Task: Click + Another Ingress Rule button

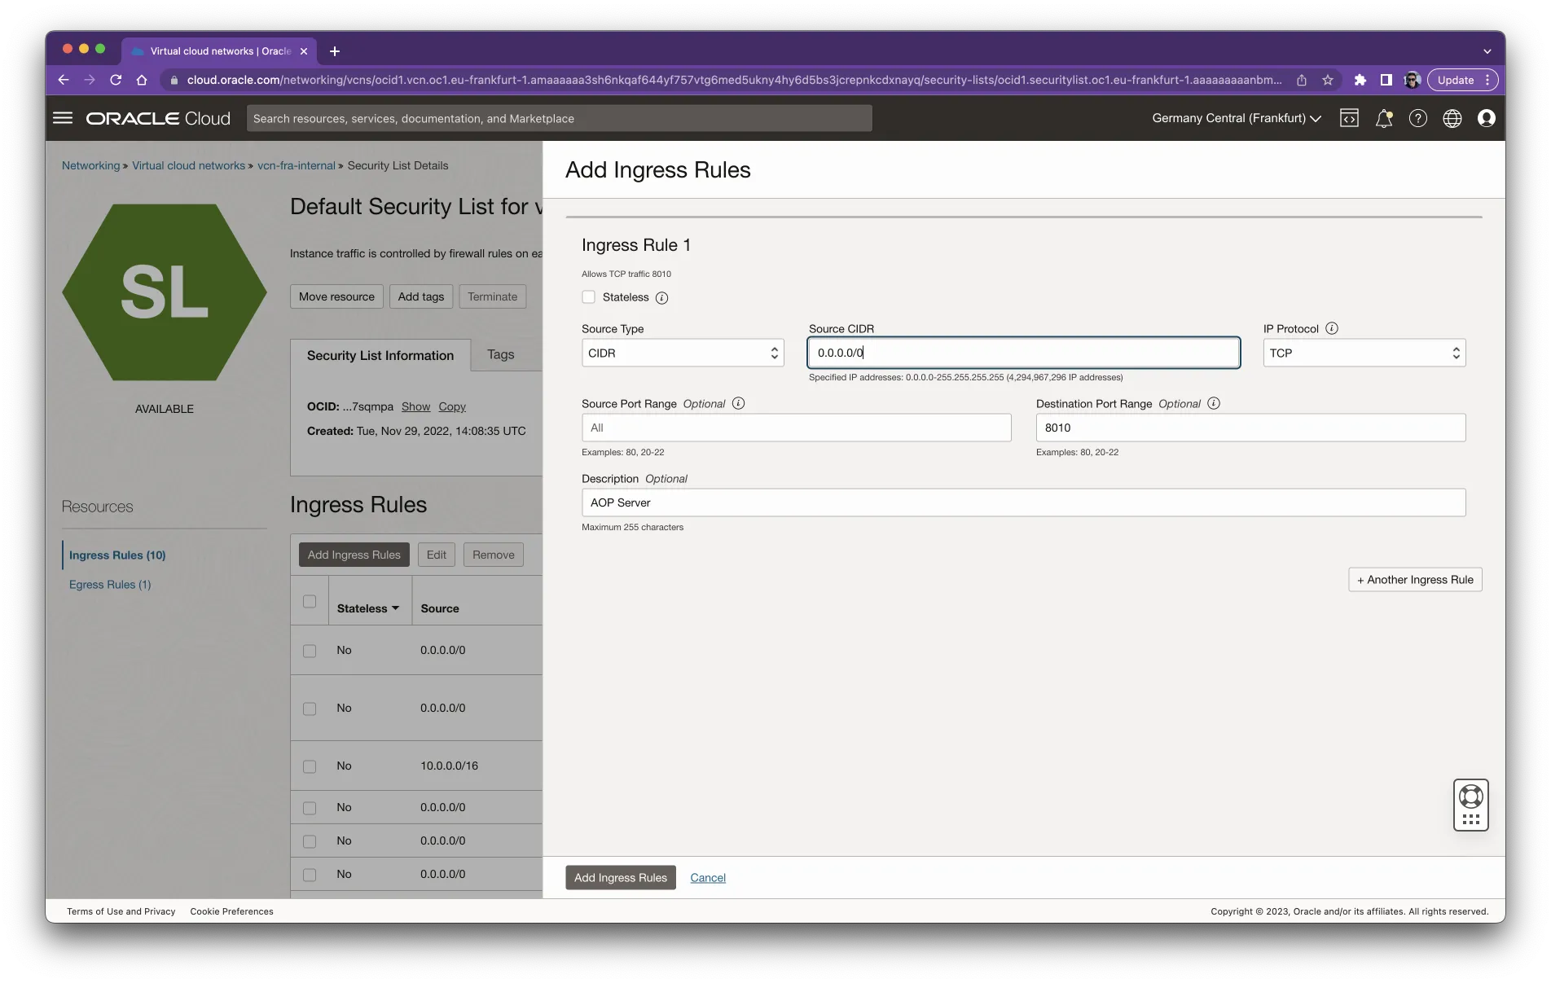Action: click(1415, 580)
